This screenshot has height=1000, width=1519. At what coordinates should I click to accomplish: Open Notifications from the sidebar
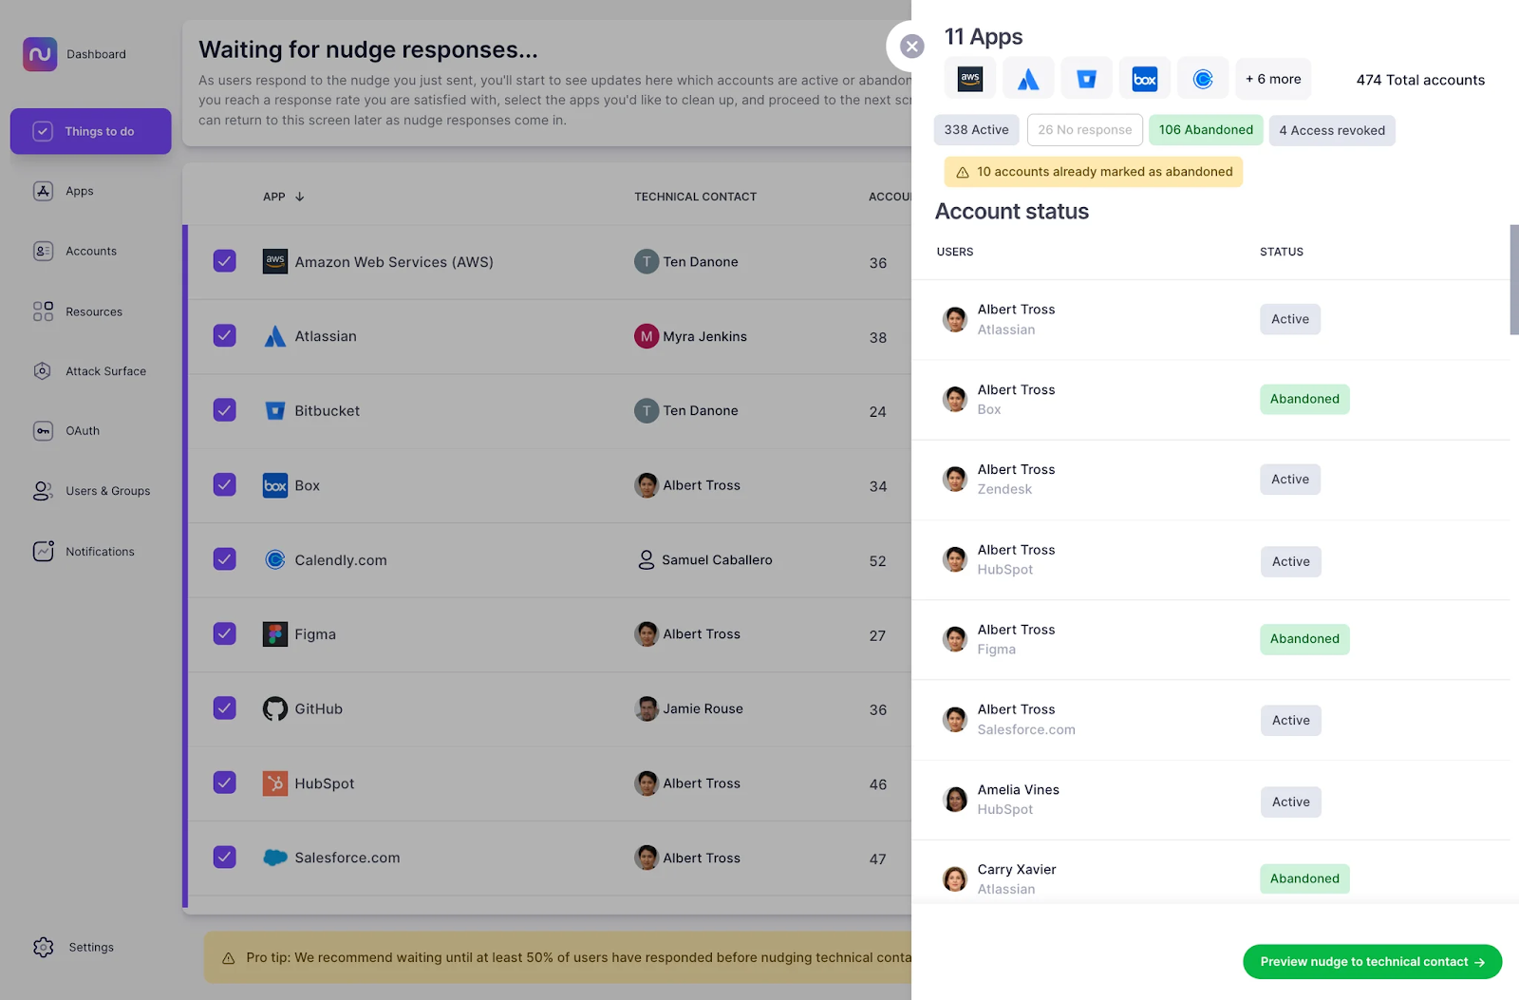coord(100,551)
